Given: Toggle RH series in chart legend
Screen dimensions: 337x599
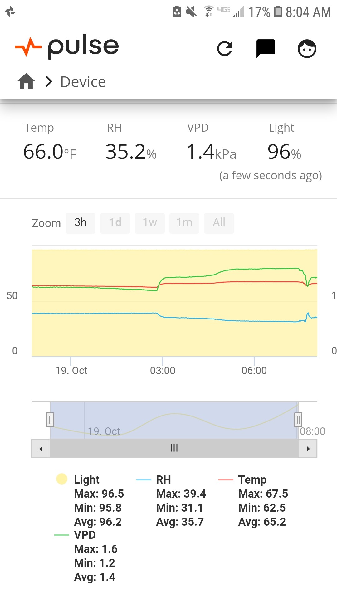Looking at the screenshot, I should tap(164, 480).
